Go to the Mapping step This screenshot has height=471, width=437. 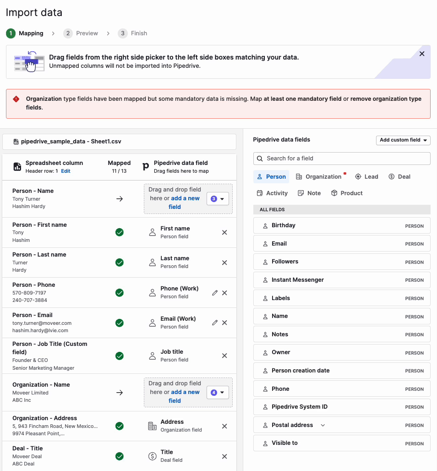tap(25, 33)
